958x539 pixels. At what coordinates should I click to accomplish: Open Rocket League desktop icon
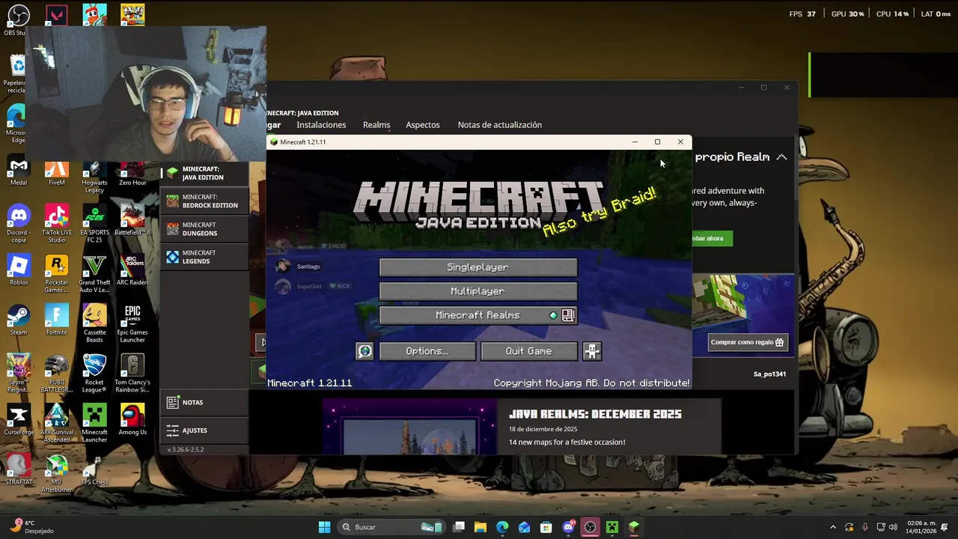(94, 373)
